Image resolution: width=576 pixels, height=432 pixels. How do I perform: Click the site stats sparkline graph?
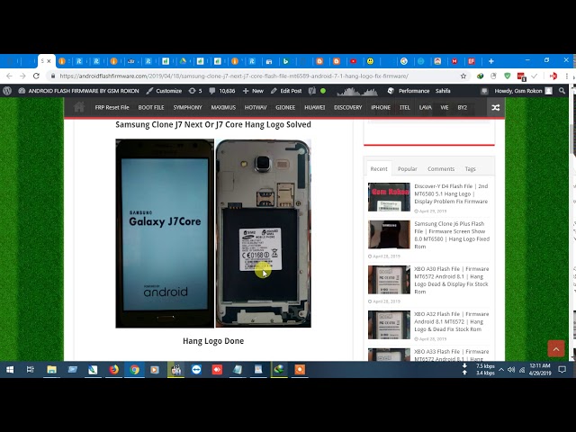tap(357, 91)
